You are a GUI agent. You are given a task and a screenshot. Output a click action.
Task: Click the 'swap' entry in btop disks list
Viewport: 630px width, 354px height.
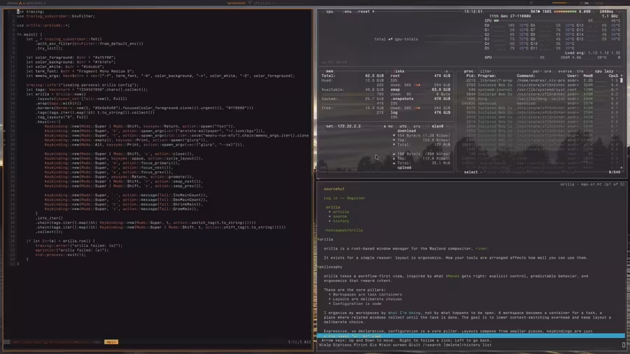[395, 90]
